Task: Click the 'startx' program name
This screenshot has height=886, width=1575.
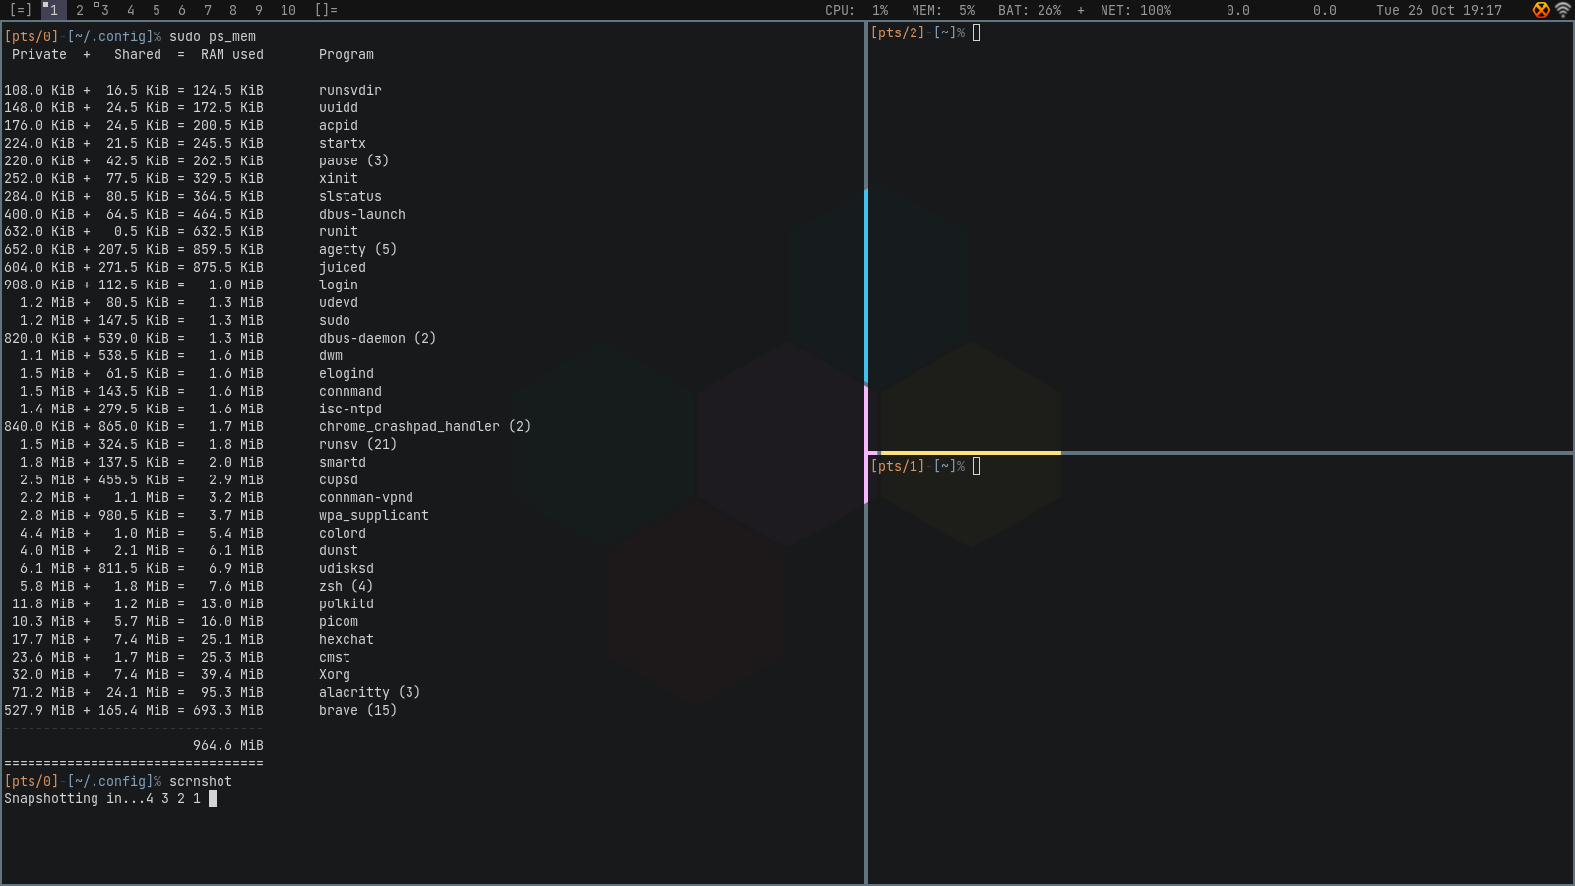Action: click(x=343, y=144)
